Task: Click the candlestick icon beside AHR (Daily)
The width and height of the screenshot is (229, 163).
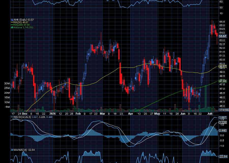Action: (12, 20)
